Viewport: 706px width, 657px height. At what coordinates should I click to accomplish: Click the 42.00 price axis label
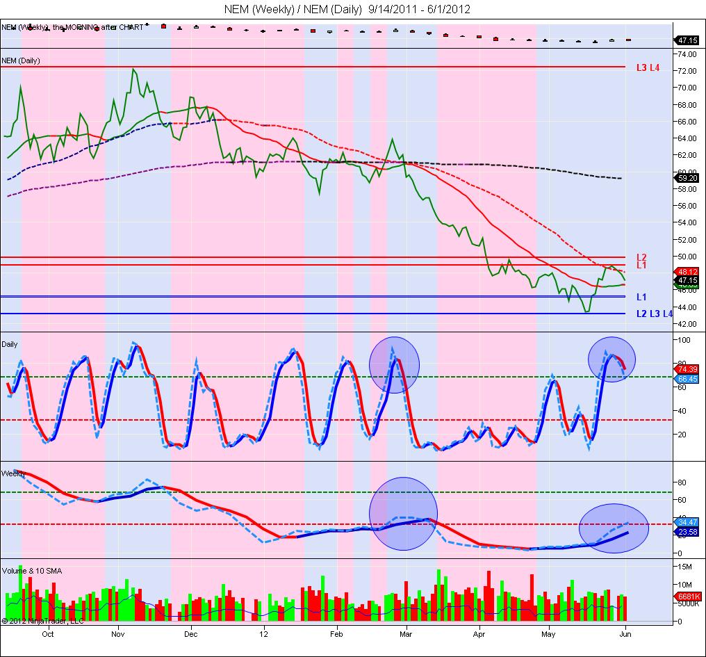click(x=687, y=324)
